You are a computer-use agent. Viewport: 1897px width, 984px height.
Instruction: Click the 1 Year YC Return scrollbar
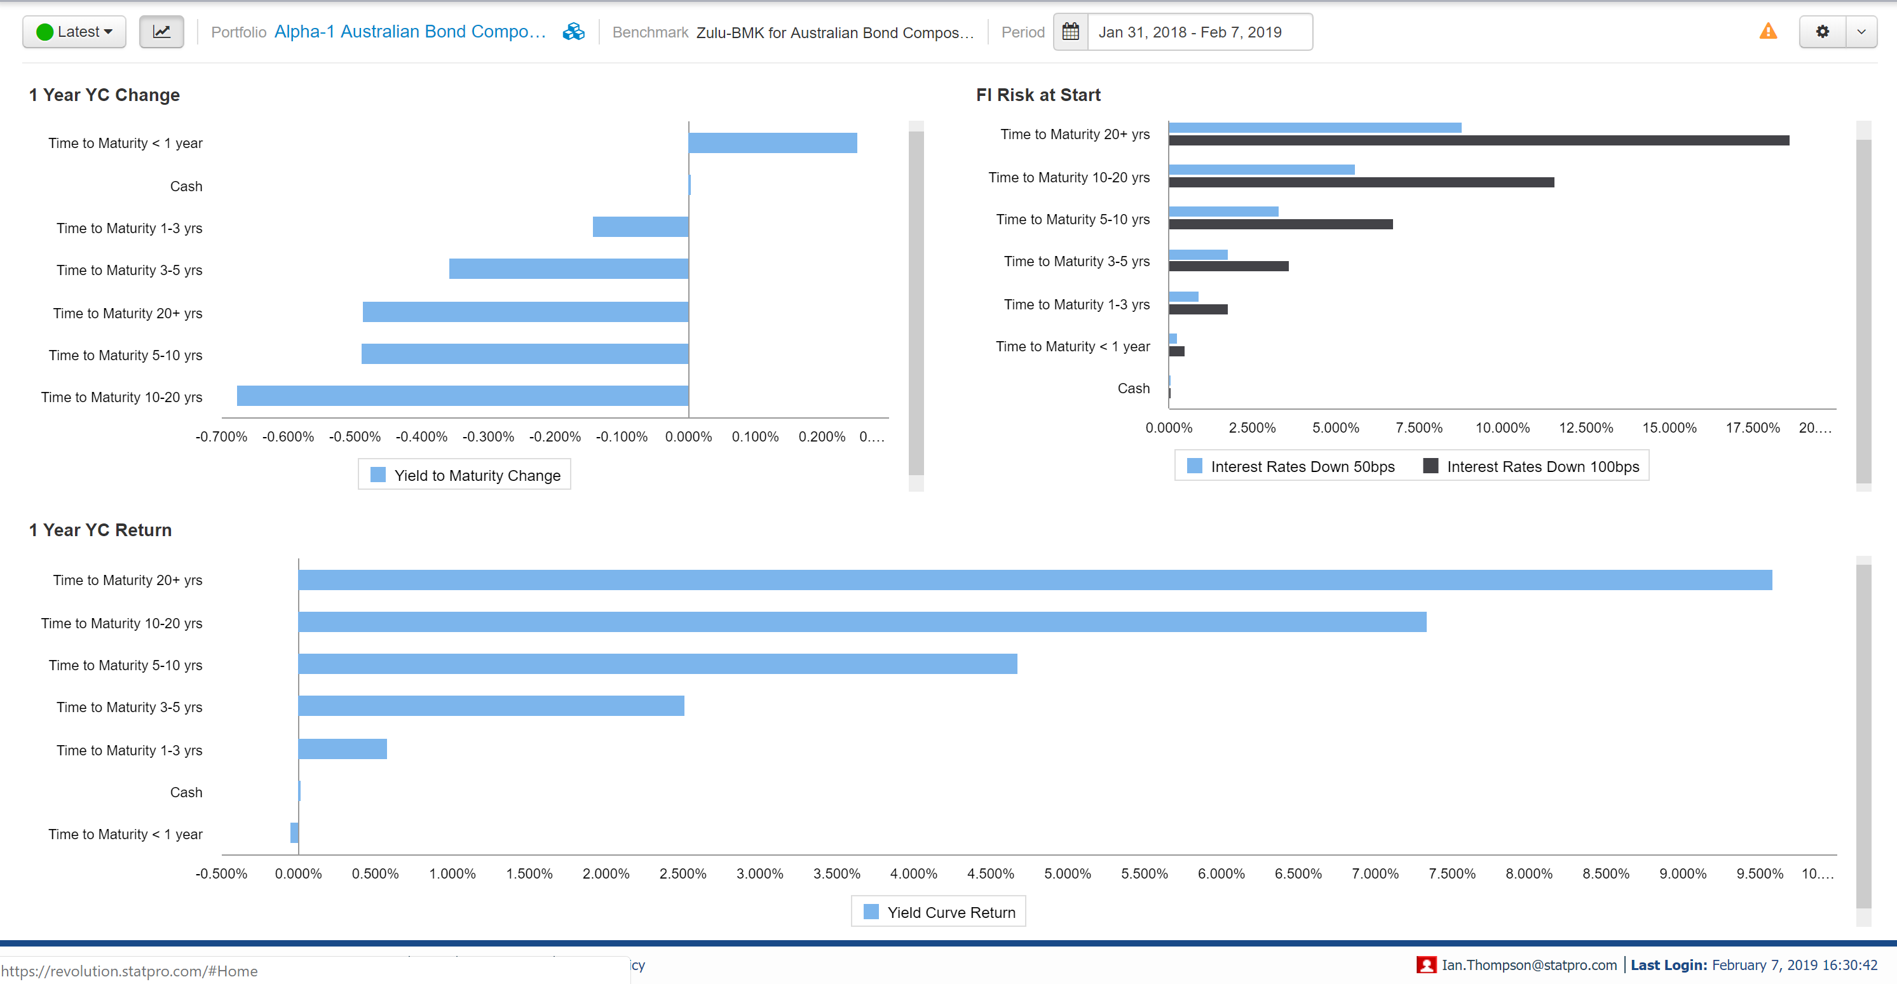coord(1863,736)
